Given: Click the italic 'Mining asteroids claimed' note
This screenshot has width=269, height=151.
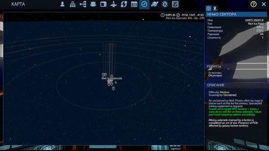Looking at the screenshot, I should tap(233, 123).
